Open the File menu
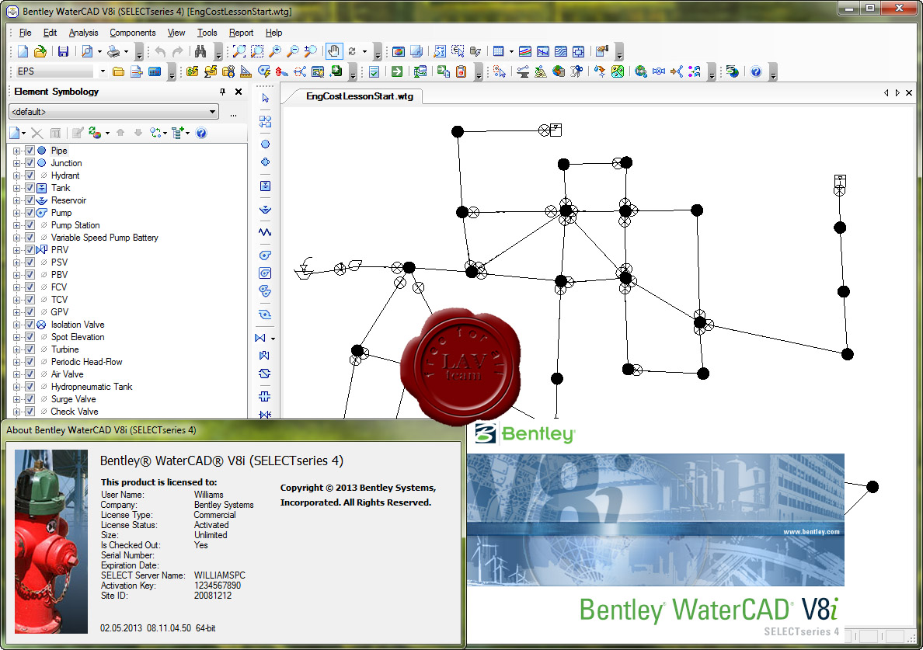Image resolution: width=923 pixels, height=650 pixels. click(x=26, y=33)
